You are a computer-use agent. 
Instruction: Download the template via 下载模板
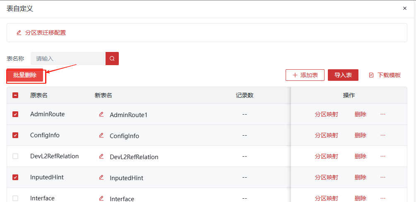(x=385, y=75)
